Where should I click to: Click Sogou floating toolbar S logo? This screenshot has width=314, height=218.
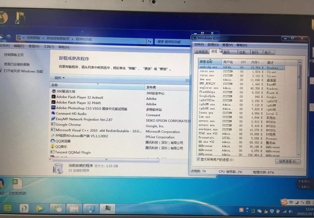click(x=284, y=202)
